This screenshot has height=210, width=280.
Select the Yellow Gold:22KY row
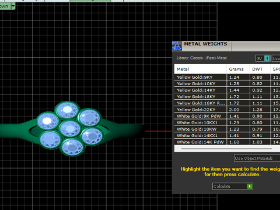tap(227, 110)
